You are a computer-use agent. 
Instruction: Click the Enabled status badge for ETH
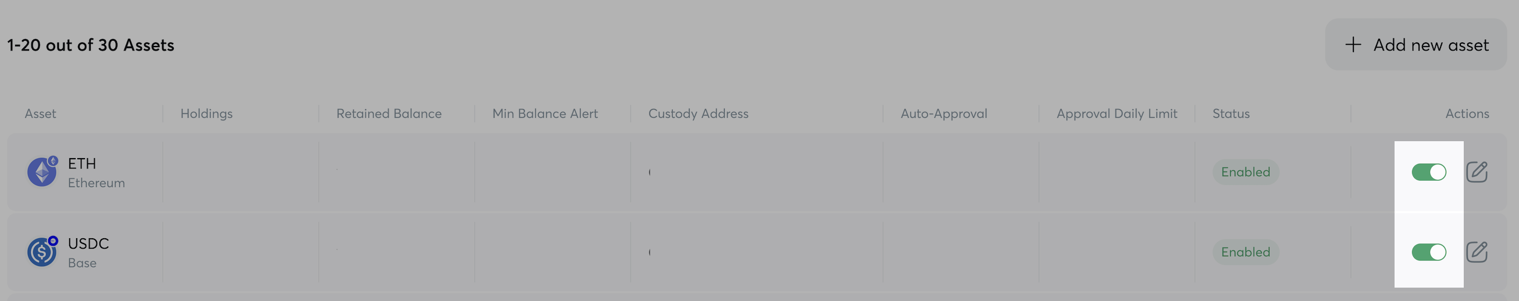(x=1246, y=172)
